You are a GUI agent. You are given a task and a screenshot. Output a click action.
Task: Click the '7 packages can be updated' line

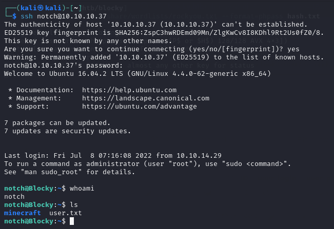[56, 123]
